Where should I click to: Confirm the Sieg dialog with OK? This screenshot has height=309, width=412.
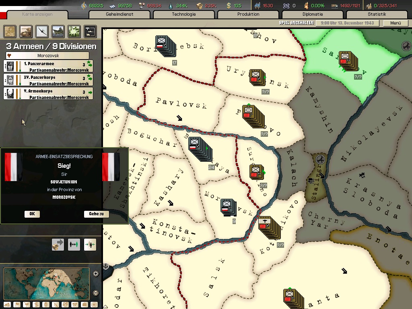pos(32,214)
